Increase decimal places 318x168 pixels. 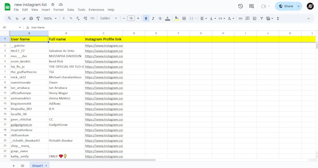(x=85, y=18)
